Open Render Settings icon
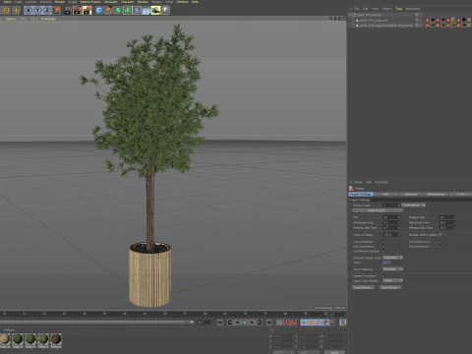472x354 pixels. (x=88, y=11)
